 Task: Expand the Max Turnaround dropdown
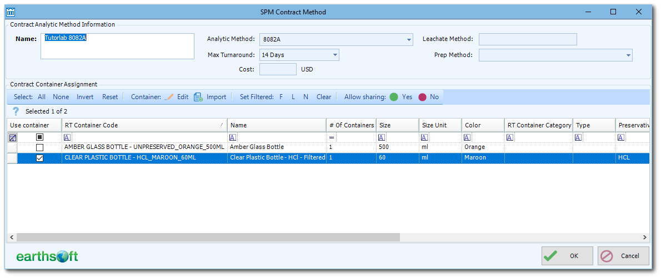coord(335,55)
